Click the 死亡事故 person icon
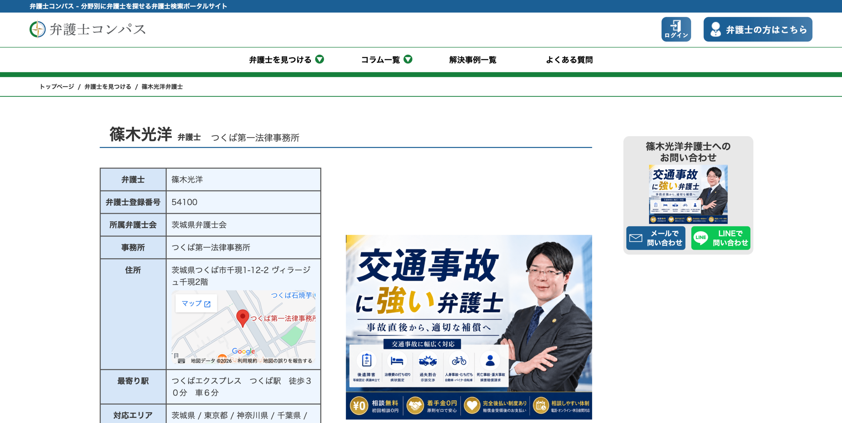Image resolution: width=842 pixels, height=423 pixels. click(x=490, y=361)
